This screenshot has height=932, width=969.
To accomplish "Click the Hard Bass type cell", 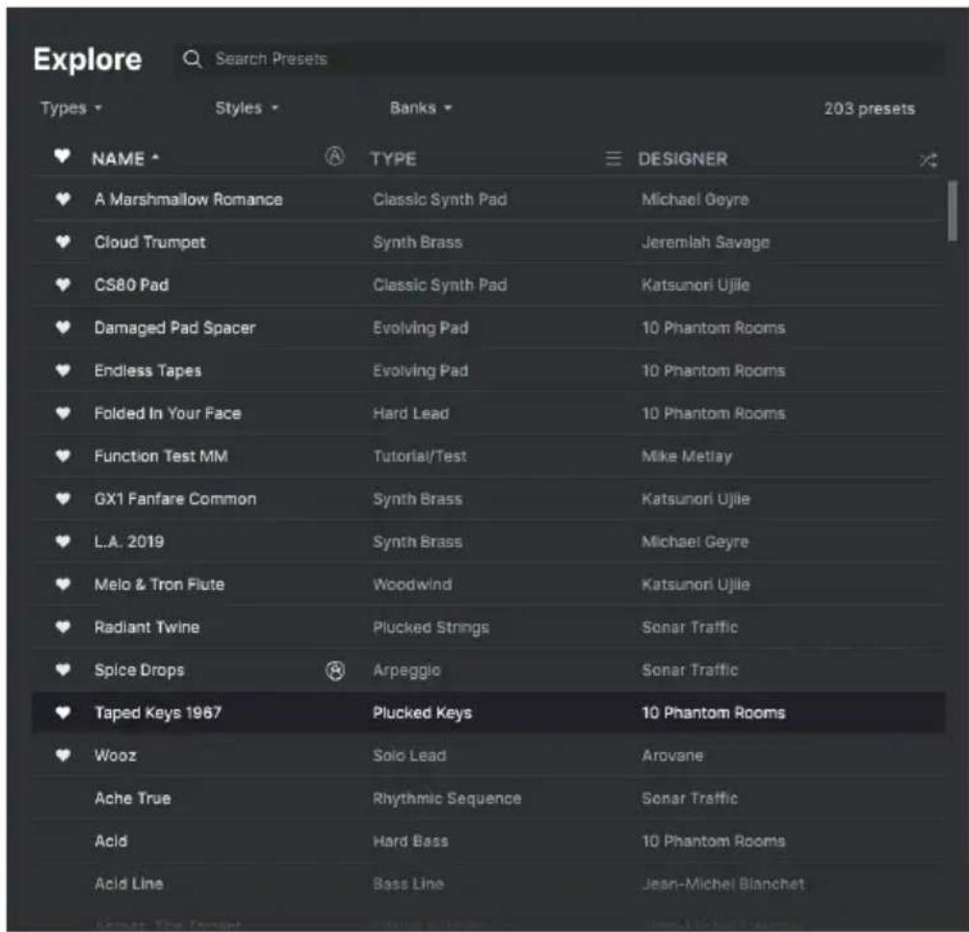I will point(410,841).
